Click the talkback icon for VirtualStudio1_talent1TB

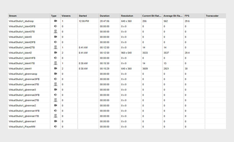[55, 63]
